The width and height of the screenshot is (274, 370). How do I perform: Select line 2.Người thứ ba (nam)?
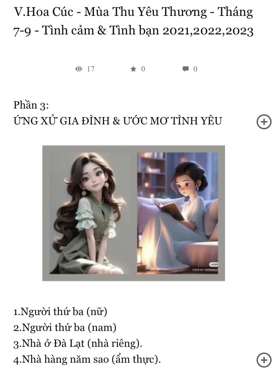click(65, 328)
